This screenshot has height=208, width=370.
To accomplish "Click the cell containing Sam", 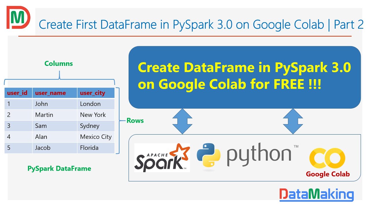I will [55, 126].
